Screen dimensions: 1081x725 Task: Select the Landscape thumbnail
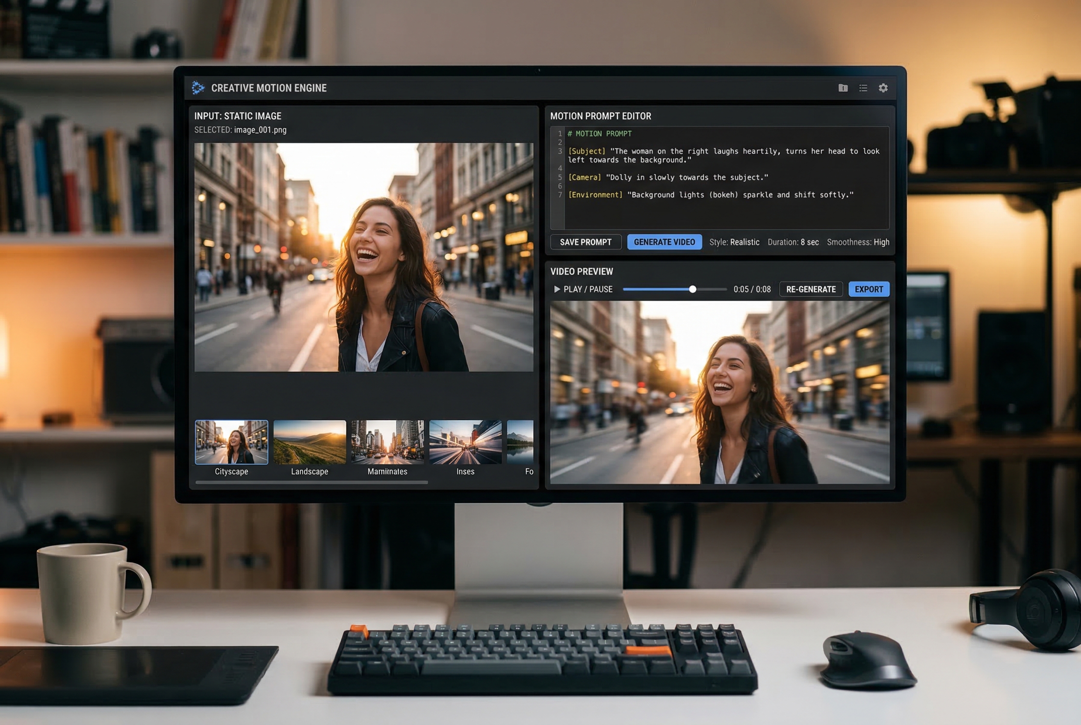pos(310,442)
